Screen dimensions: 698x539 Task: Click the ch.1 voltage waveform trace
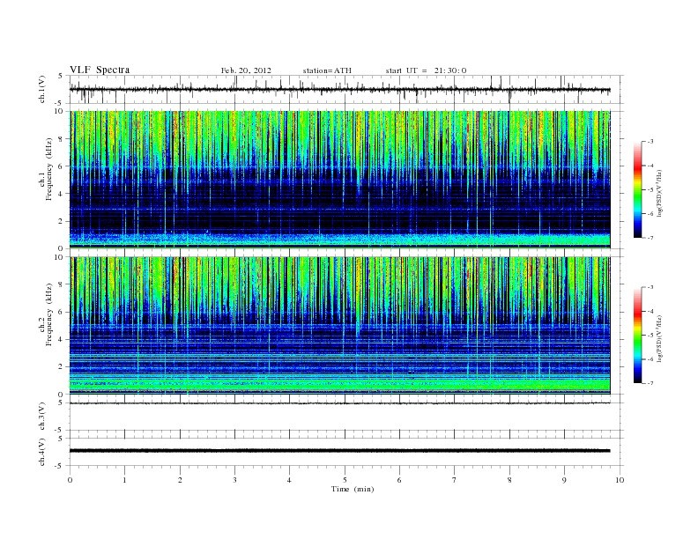[x=339, y=90]
